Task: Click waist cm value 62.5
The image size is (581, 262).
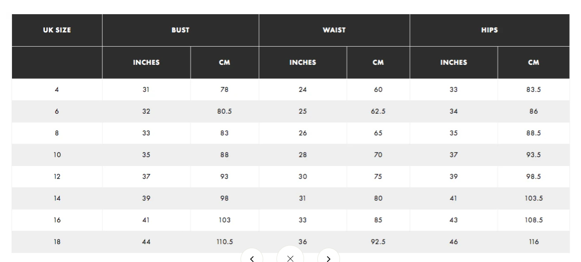Action: pos(378,111)
